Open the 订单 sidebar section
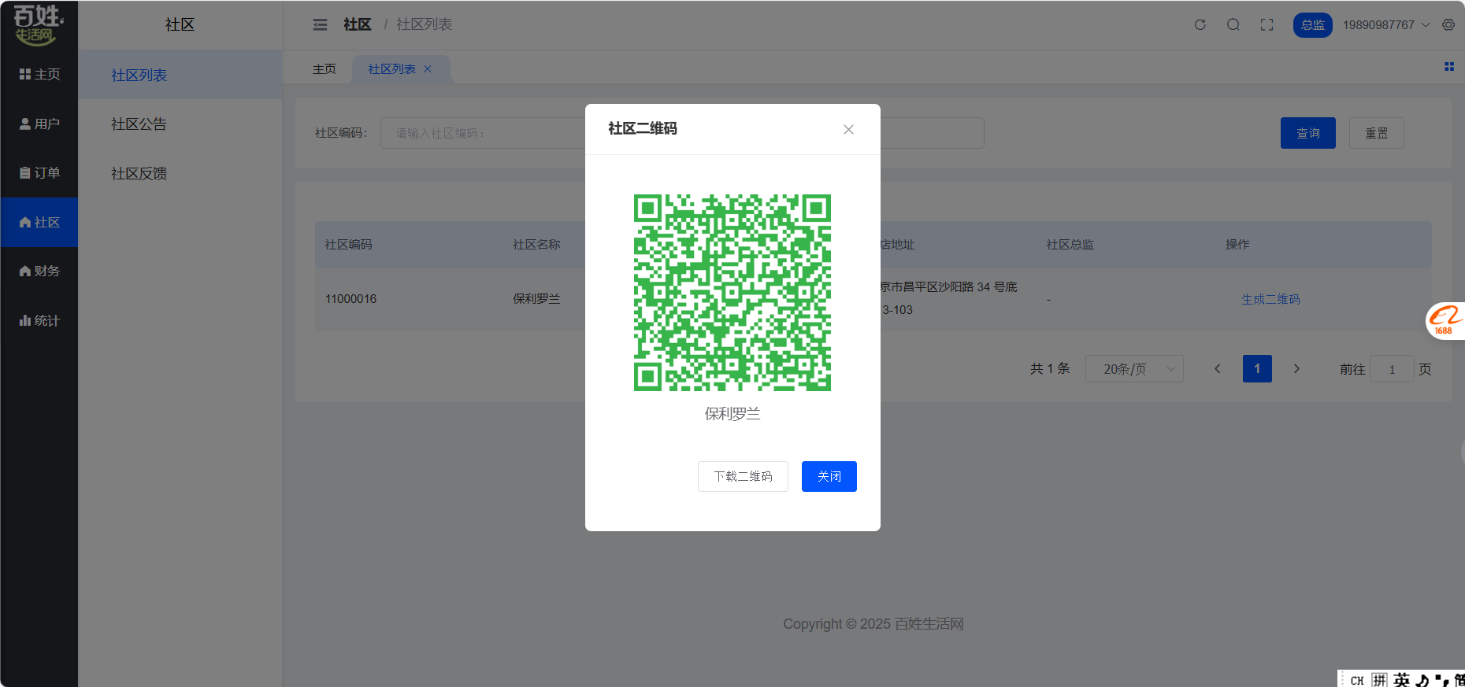 coord(39,172)
